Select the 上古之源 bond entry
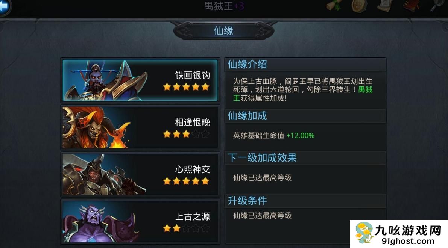The image size is (448, 248). 140,221
